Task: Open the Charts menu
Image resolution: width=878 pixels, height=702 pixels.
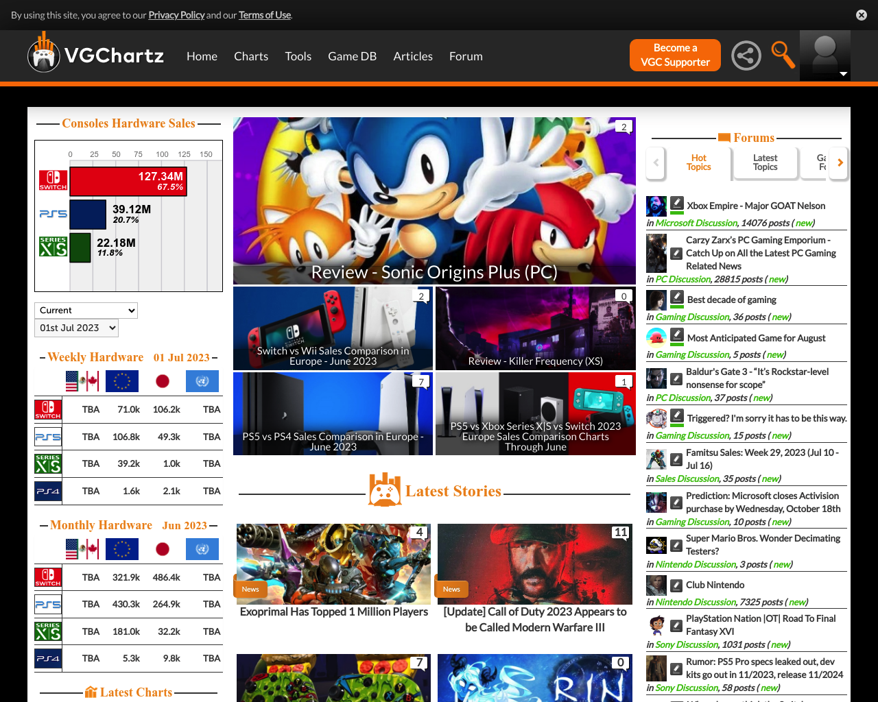Action: 251,56
